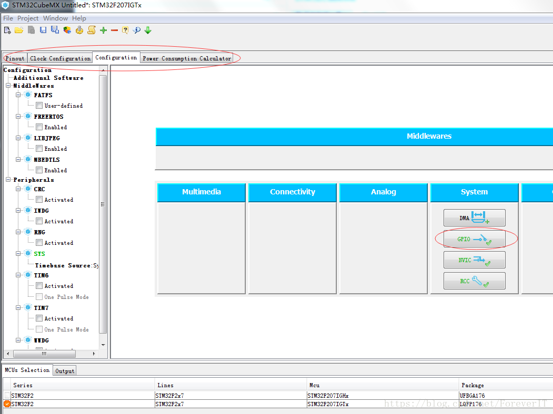Collapse the MiddleWares tree node
The image size is (553, 414).
[x=8, y=86]
